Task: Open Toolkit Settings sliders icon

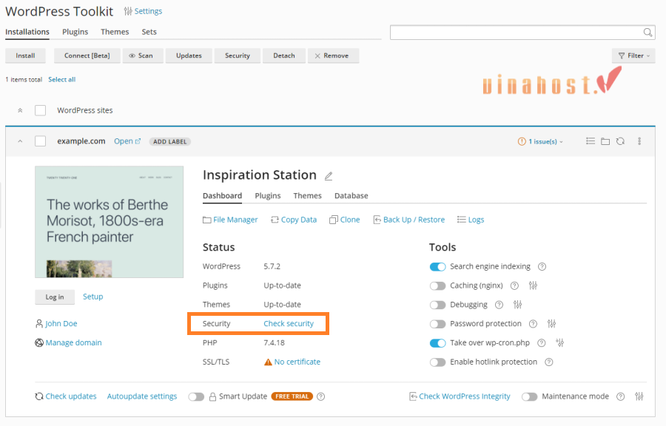Action: click(128, 11)
